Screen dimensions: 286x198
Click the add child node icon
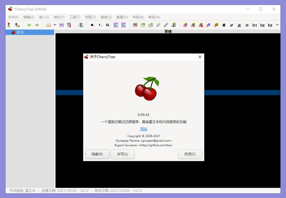[x=17, y=25]
